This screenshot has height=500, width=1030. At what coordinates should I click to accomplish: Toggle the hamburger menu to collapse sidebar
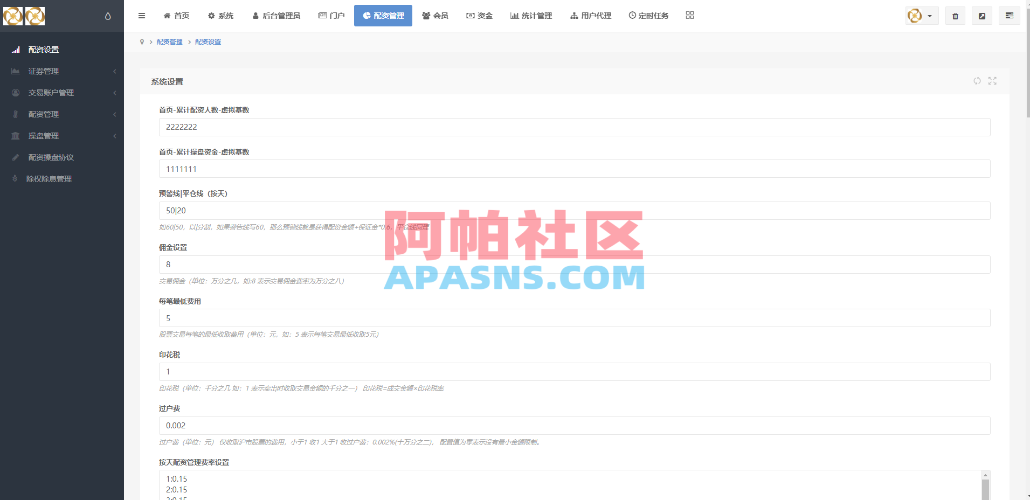point(142,16)
